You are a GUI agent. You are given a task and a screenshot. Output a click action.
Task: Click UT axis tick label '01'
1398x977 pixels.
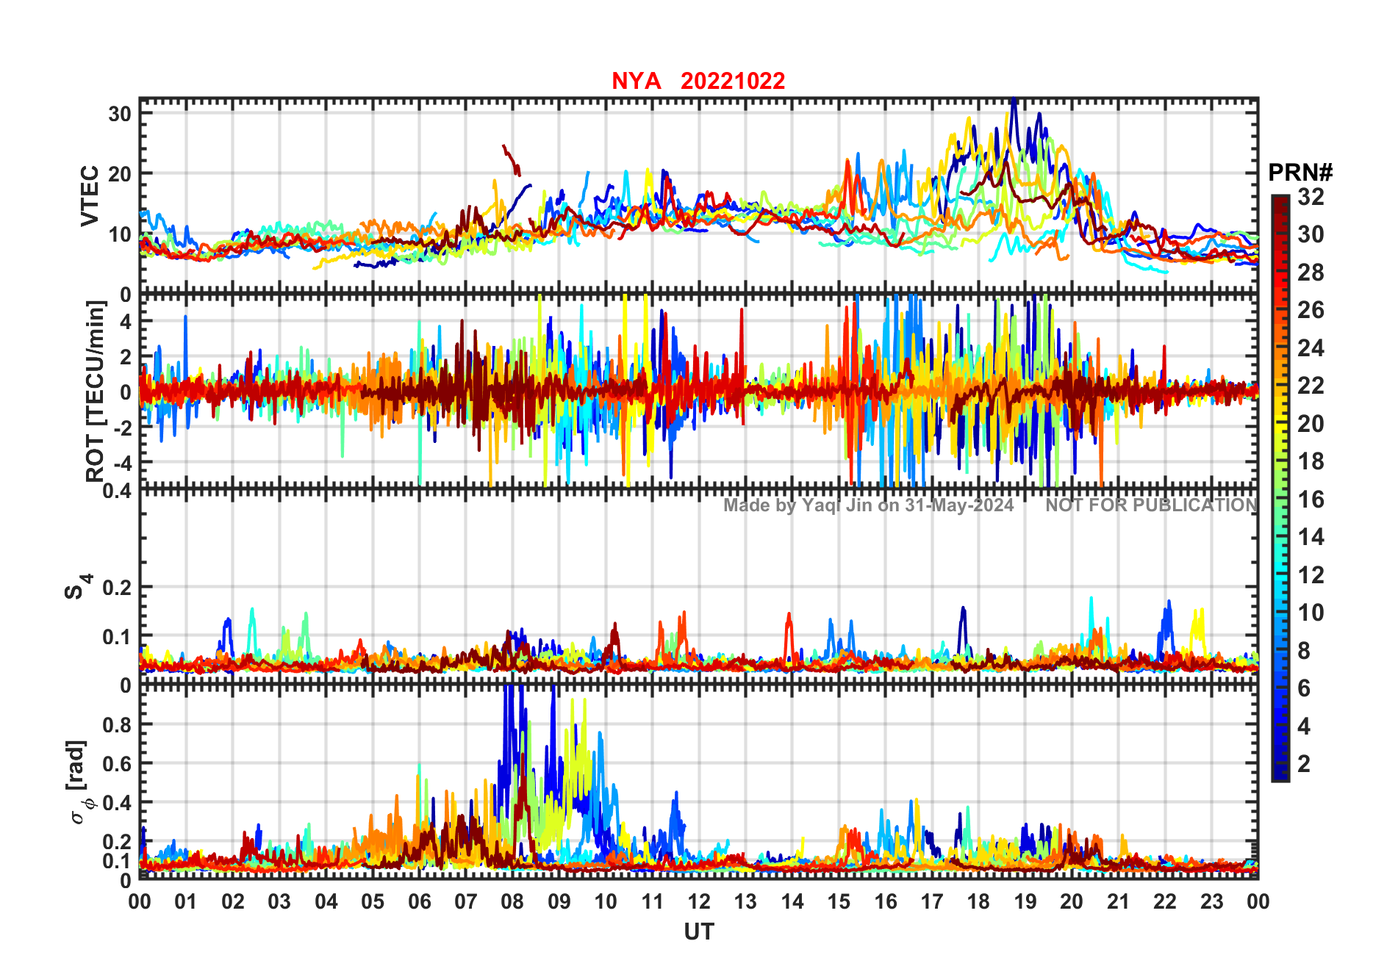tap(186, 901)
